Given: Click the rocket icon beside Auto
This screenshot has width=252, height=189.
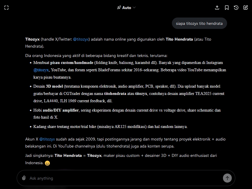Looking at the screenshot, I should (119, 8).
